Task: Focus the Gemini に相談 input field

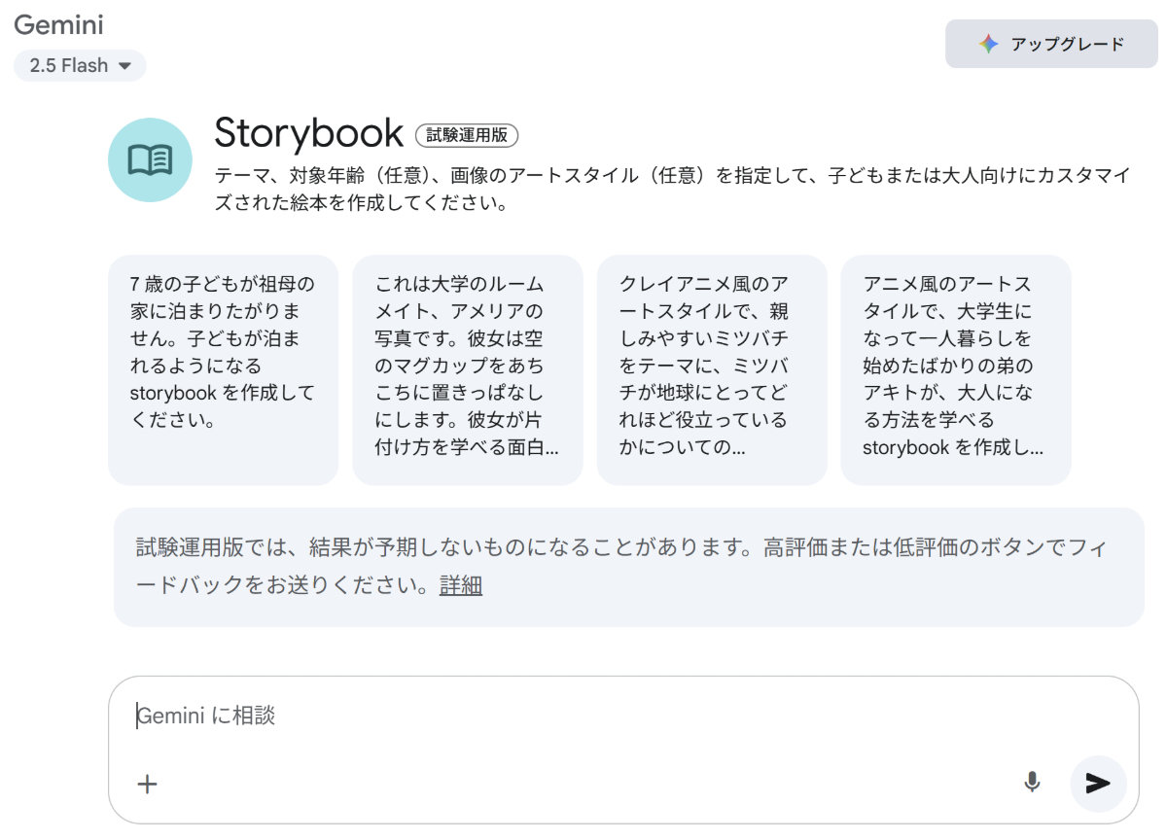Action: (x=622, y=717)
